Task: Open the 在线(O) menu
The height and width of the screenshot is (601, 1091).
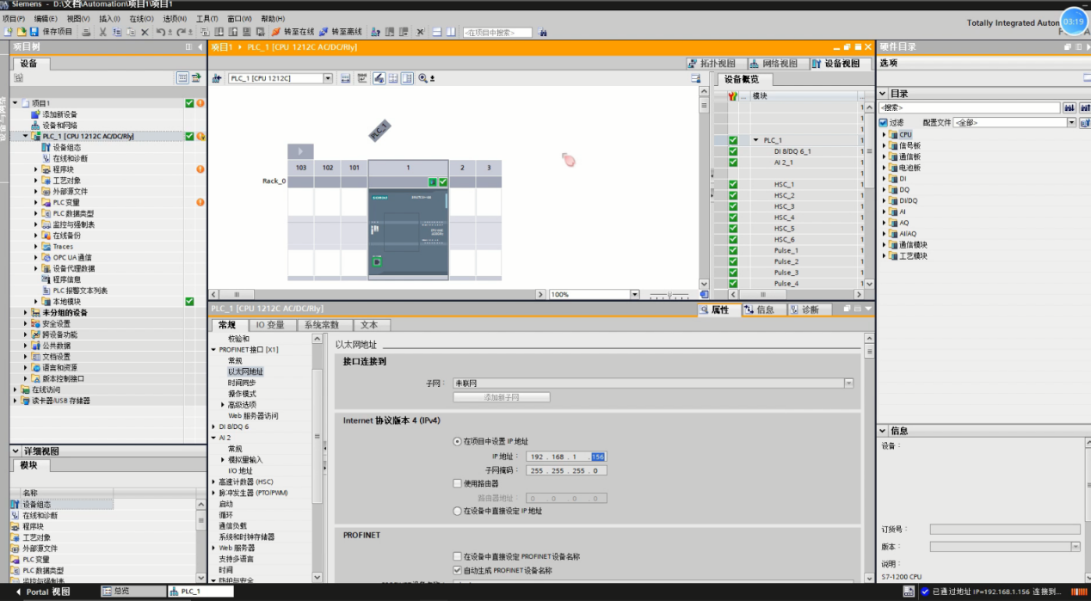Action: coord(141,18)
